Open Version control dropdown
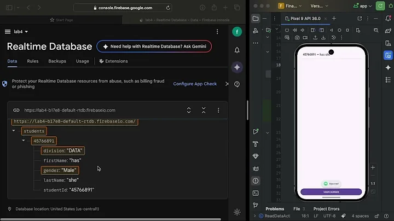The height and width of the screenshot is (221, 394). pos(319,6)
